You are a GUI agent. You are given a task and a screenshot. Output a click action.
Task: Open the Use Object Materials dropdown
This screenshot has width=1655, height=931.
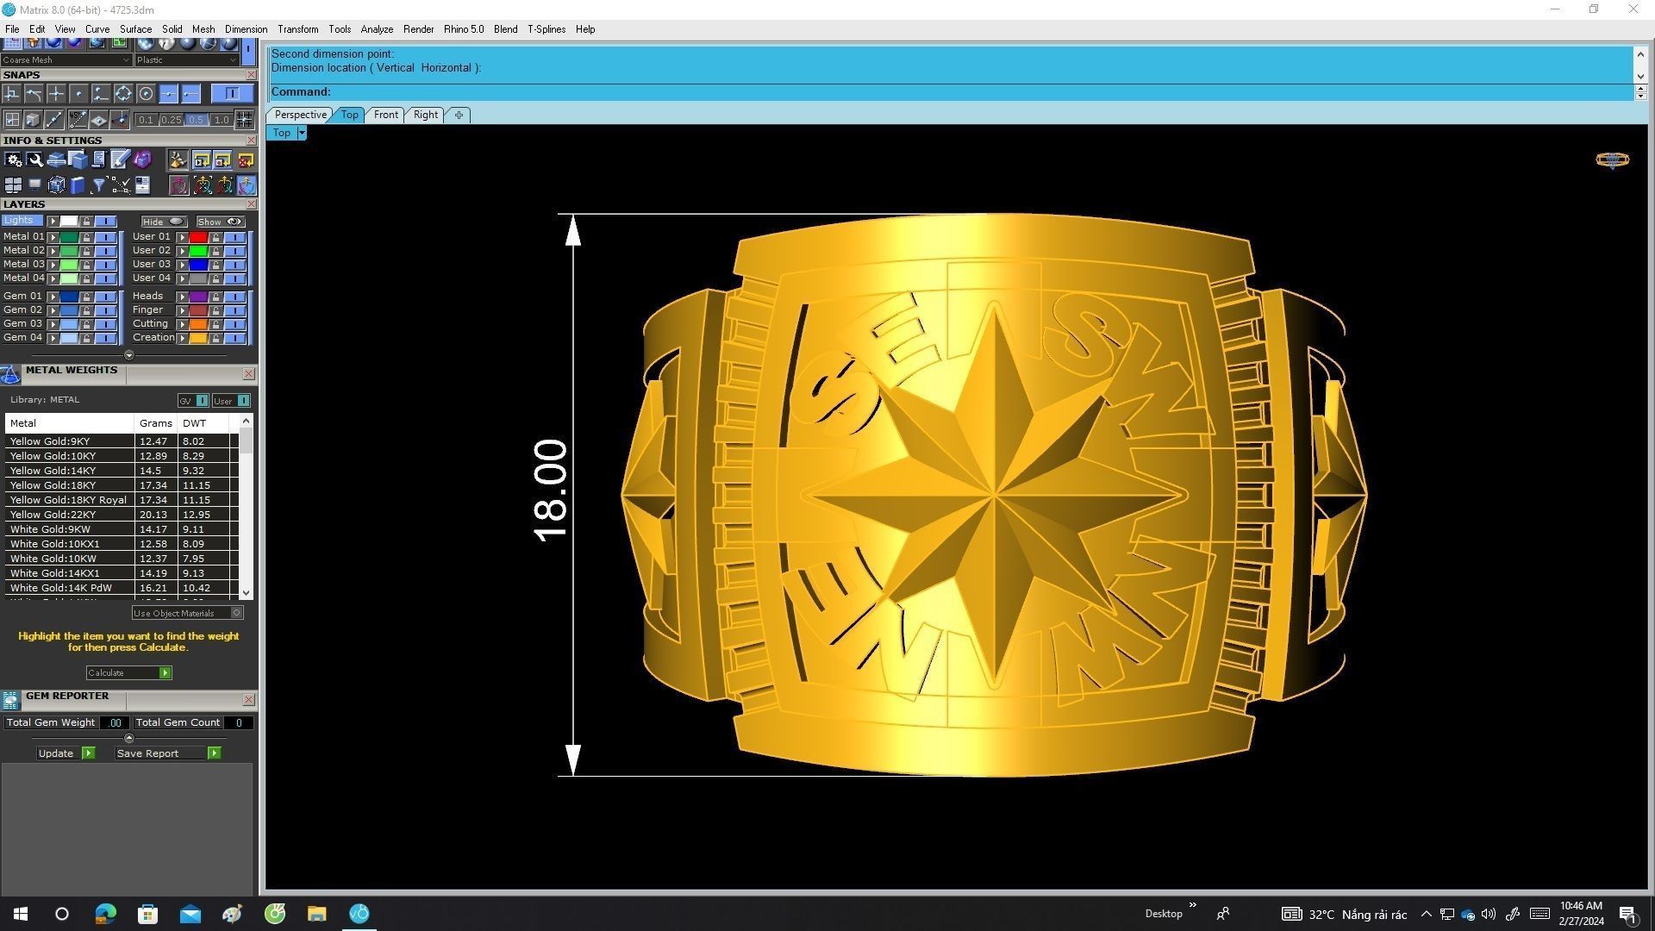click(187, 613)
